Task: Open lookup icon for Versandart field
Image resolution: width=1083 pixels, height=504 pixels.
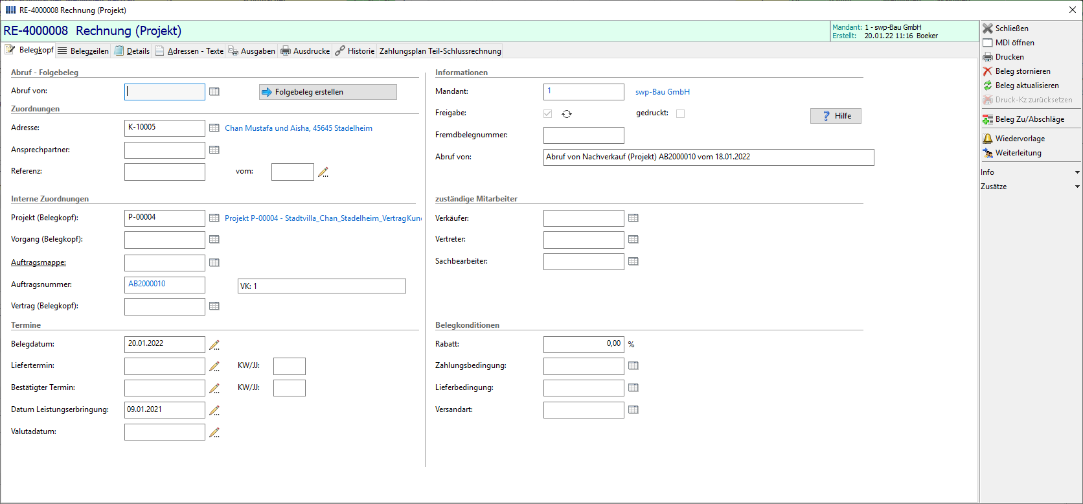Action: click(x=633, y=410)
